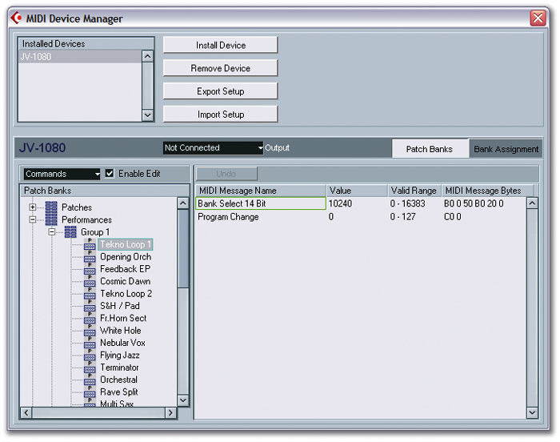This screenshot has width=560, height=442.
Task: Click patch tree vertical scroll up arrow
Action: [183, 203]
